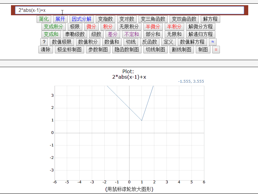Click the scroll-wheel zoom hint below plot
This screenshot has width=258, height=194.
129,189
